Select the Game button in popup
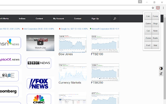This screenshot has height=104, width=166. 148,23
